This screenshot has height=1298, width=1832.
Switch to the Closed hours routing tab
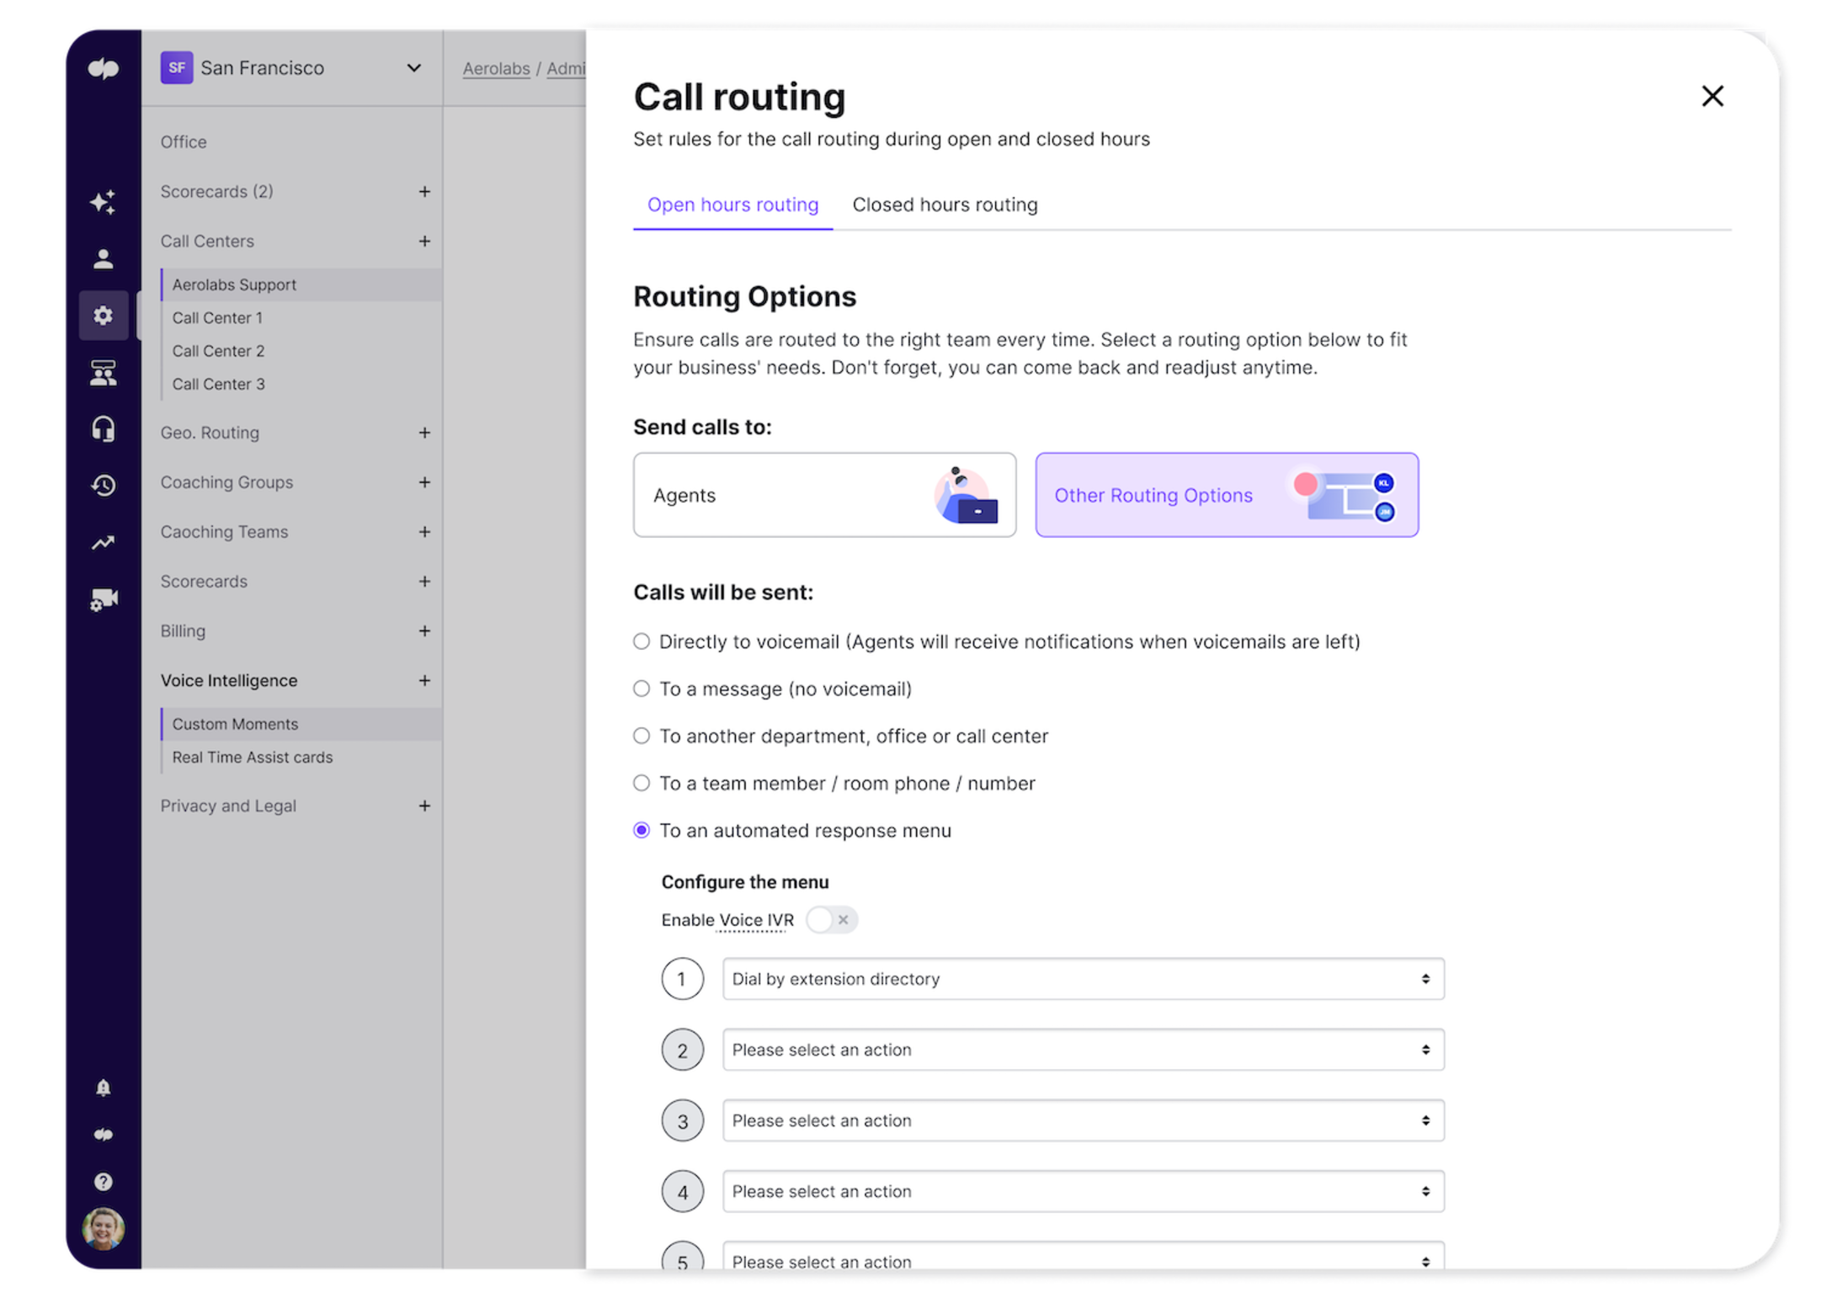coord(945,205)
